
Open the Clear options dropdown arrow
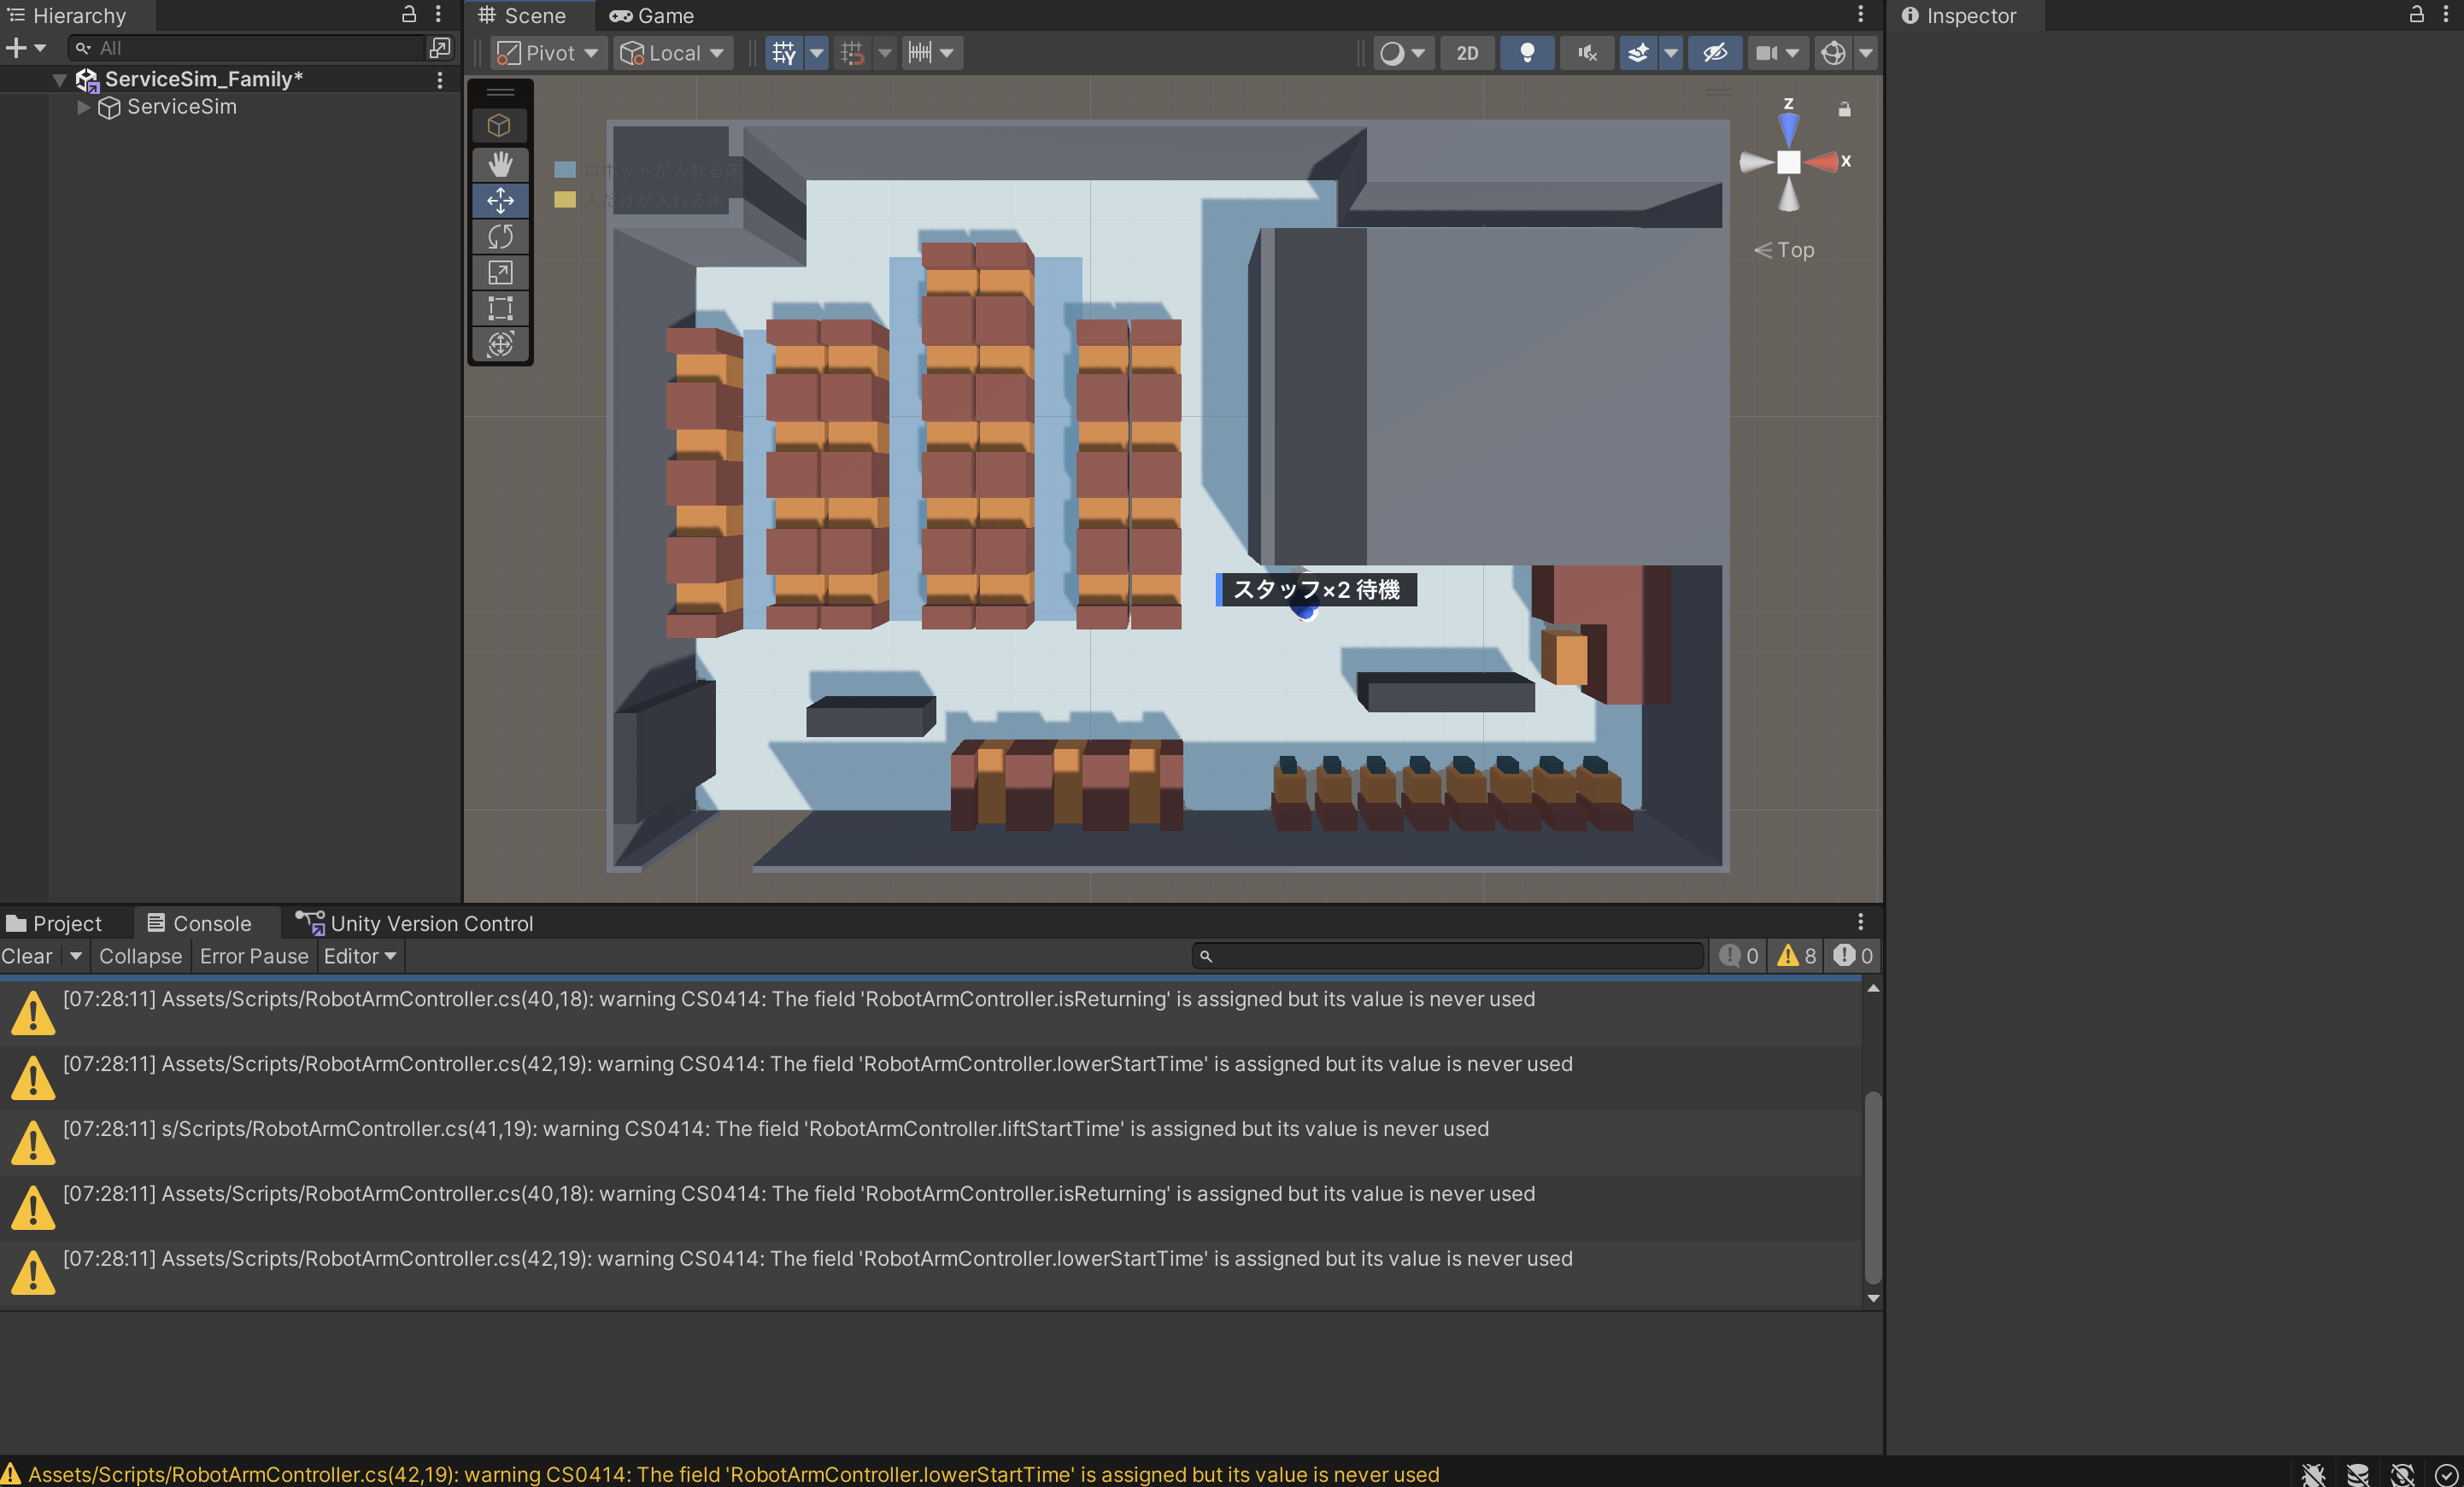click(75, 956)
